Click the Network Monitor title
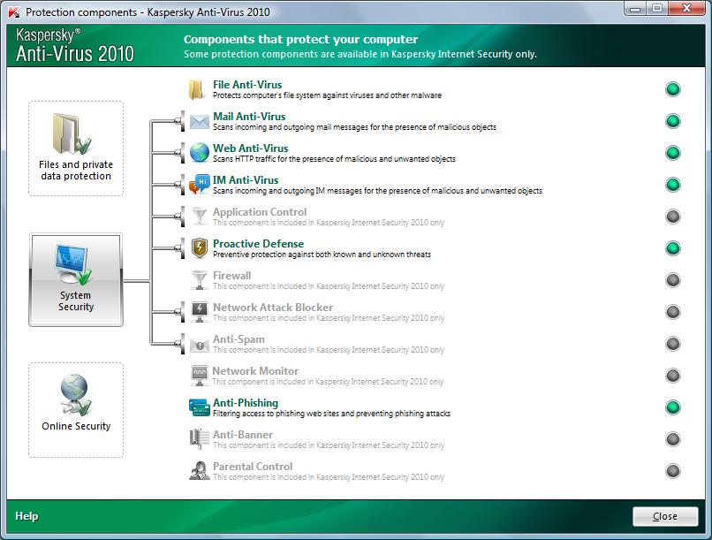The image size is (712, 540). [x=255, y=370]
